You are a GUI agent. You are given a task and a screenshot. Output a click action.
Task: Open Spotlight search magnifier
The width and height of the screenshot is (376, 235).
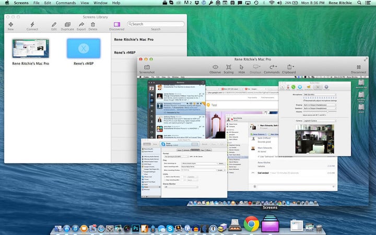pos(359,3)
